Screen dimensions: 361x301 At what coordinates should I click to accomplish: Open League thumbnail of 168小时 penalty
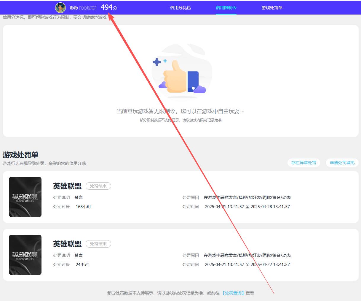25,197
